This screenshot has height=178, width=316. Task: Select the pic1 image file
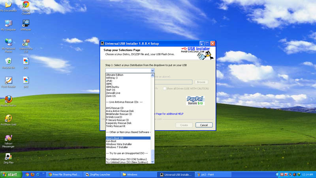[x=26, y=63]
